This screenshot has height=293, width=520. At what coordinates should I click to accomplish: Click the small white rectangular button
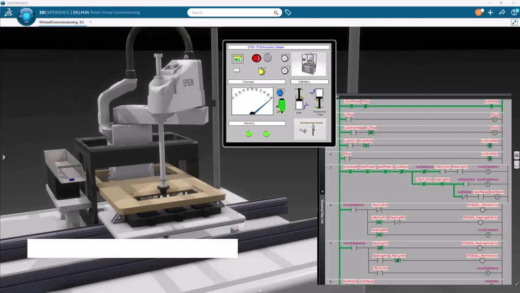pyautogui.click(x=237, y=70)
